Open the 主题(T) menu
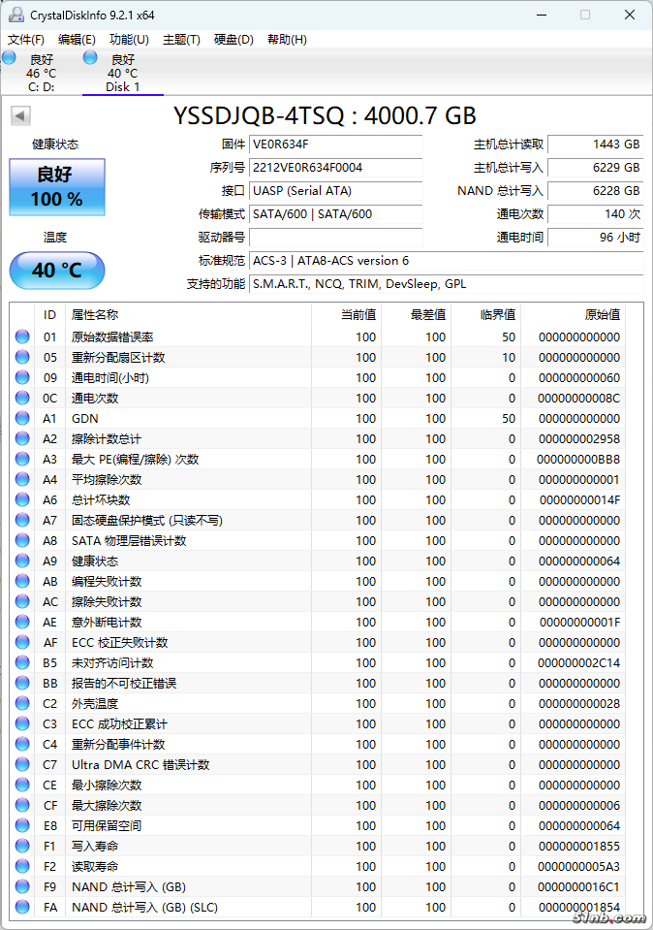 [x=181, y=40]
